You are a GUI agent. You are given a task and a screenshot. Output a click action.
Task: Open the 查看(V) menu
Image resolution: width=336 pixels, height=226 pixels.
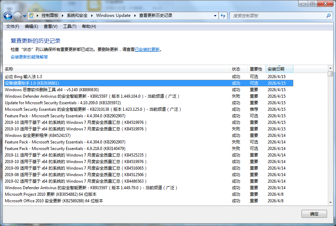click(x=51, y=26)
